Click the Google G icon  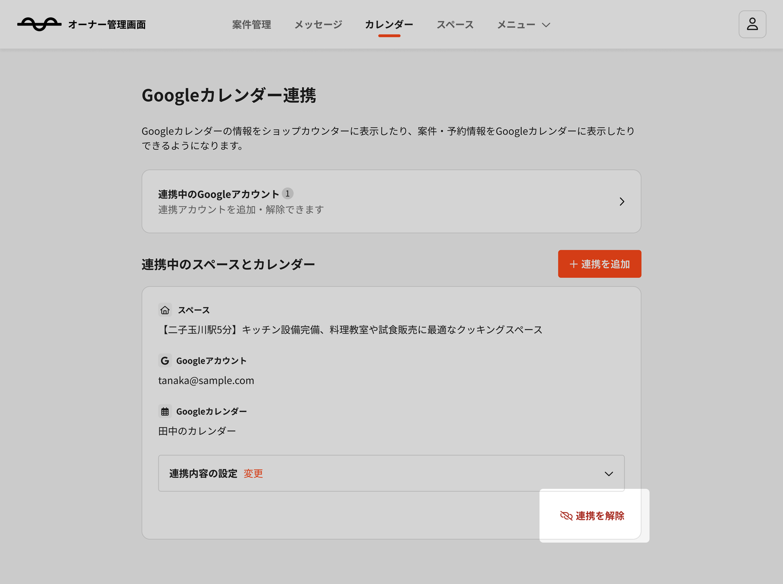click(x=165, y=361)
